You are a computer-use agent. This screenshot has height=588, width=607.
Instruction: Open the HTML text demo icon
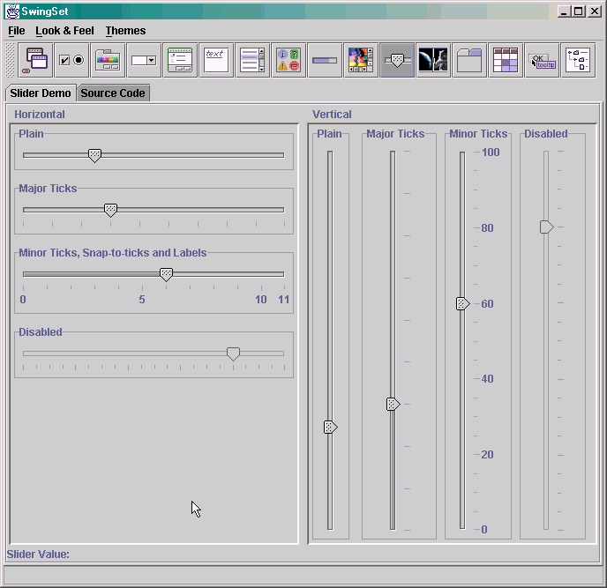coord(216,60)
